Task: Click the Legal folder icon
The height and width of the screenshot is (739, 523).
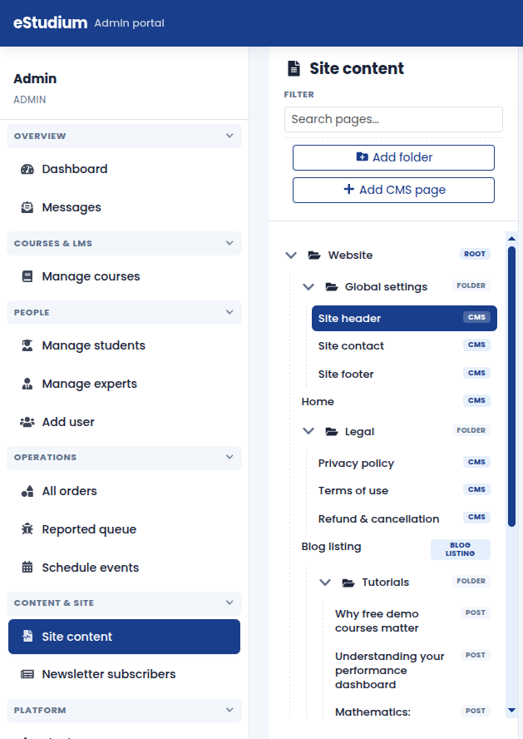Action: coord(332,431)
